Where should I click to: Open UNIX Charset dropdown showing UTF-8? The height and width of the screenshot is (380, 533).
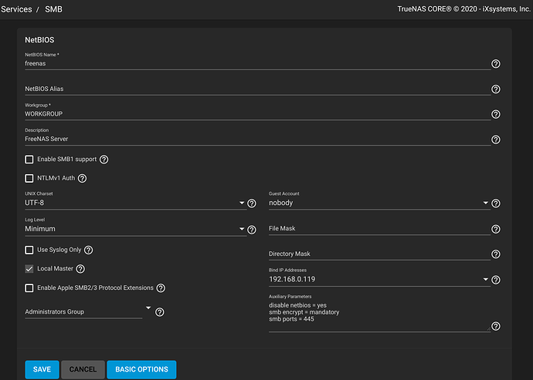136,203
